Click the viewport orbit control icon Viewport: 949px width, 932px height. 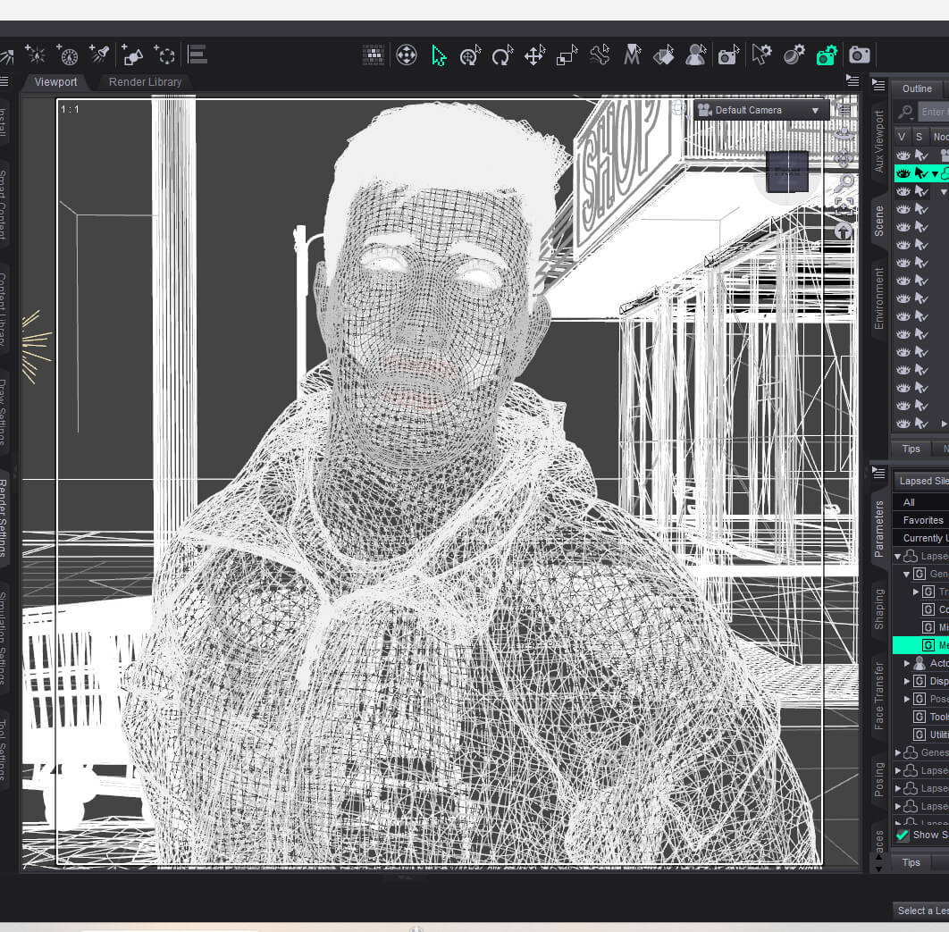(x=844, y=134)
